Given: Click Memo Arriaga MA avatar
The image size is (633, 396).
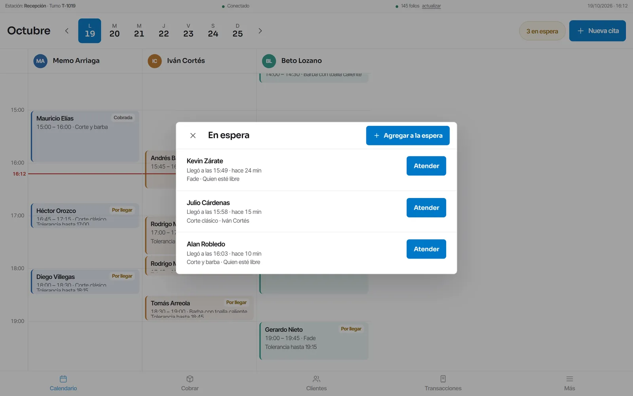Looking at the screenshot, I should 40,61.
